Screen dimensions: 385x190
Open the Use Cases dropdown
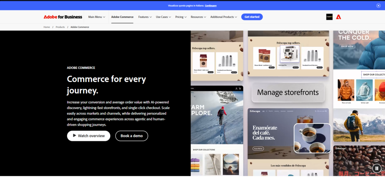163,17
